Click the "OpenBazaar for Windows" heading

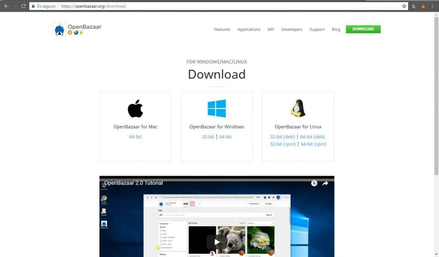click(216, 127)
